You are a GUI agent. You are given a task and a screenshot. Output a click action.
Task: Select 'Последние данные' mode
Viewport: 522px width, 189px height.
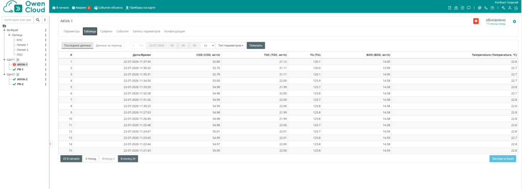[x=77, y=45]
